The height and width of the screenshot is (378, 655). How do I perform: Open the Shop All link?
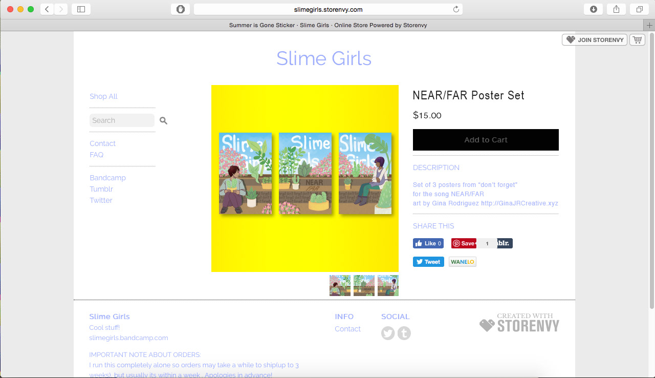(x=103, y=96)
